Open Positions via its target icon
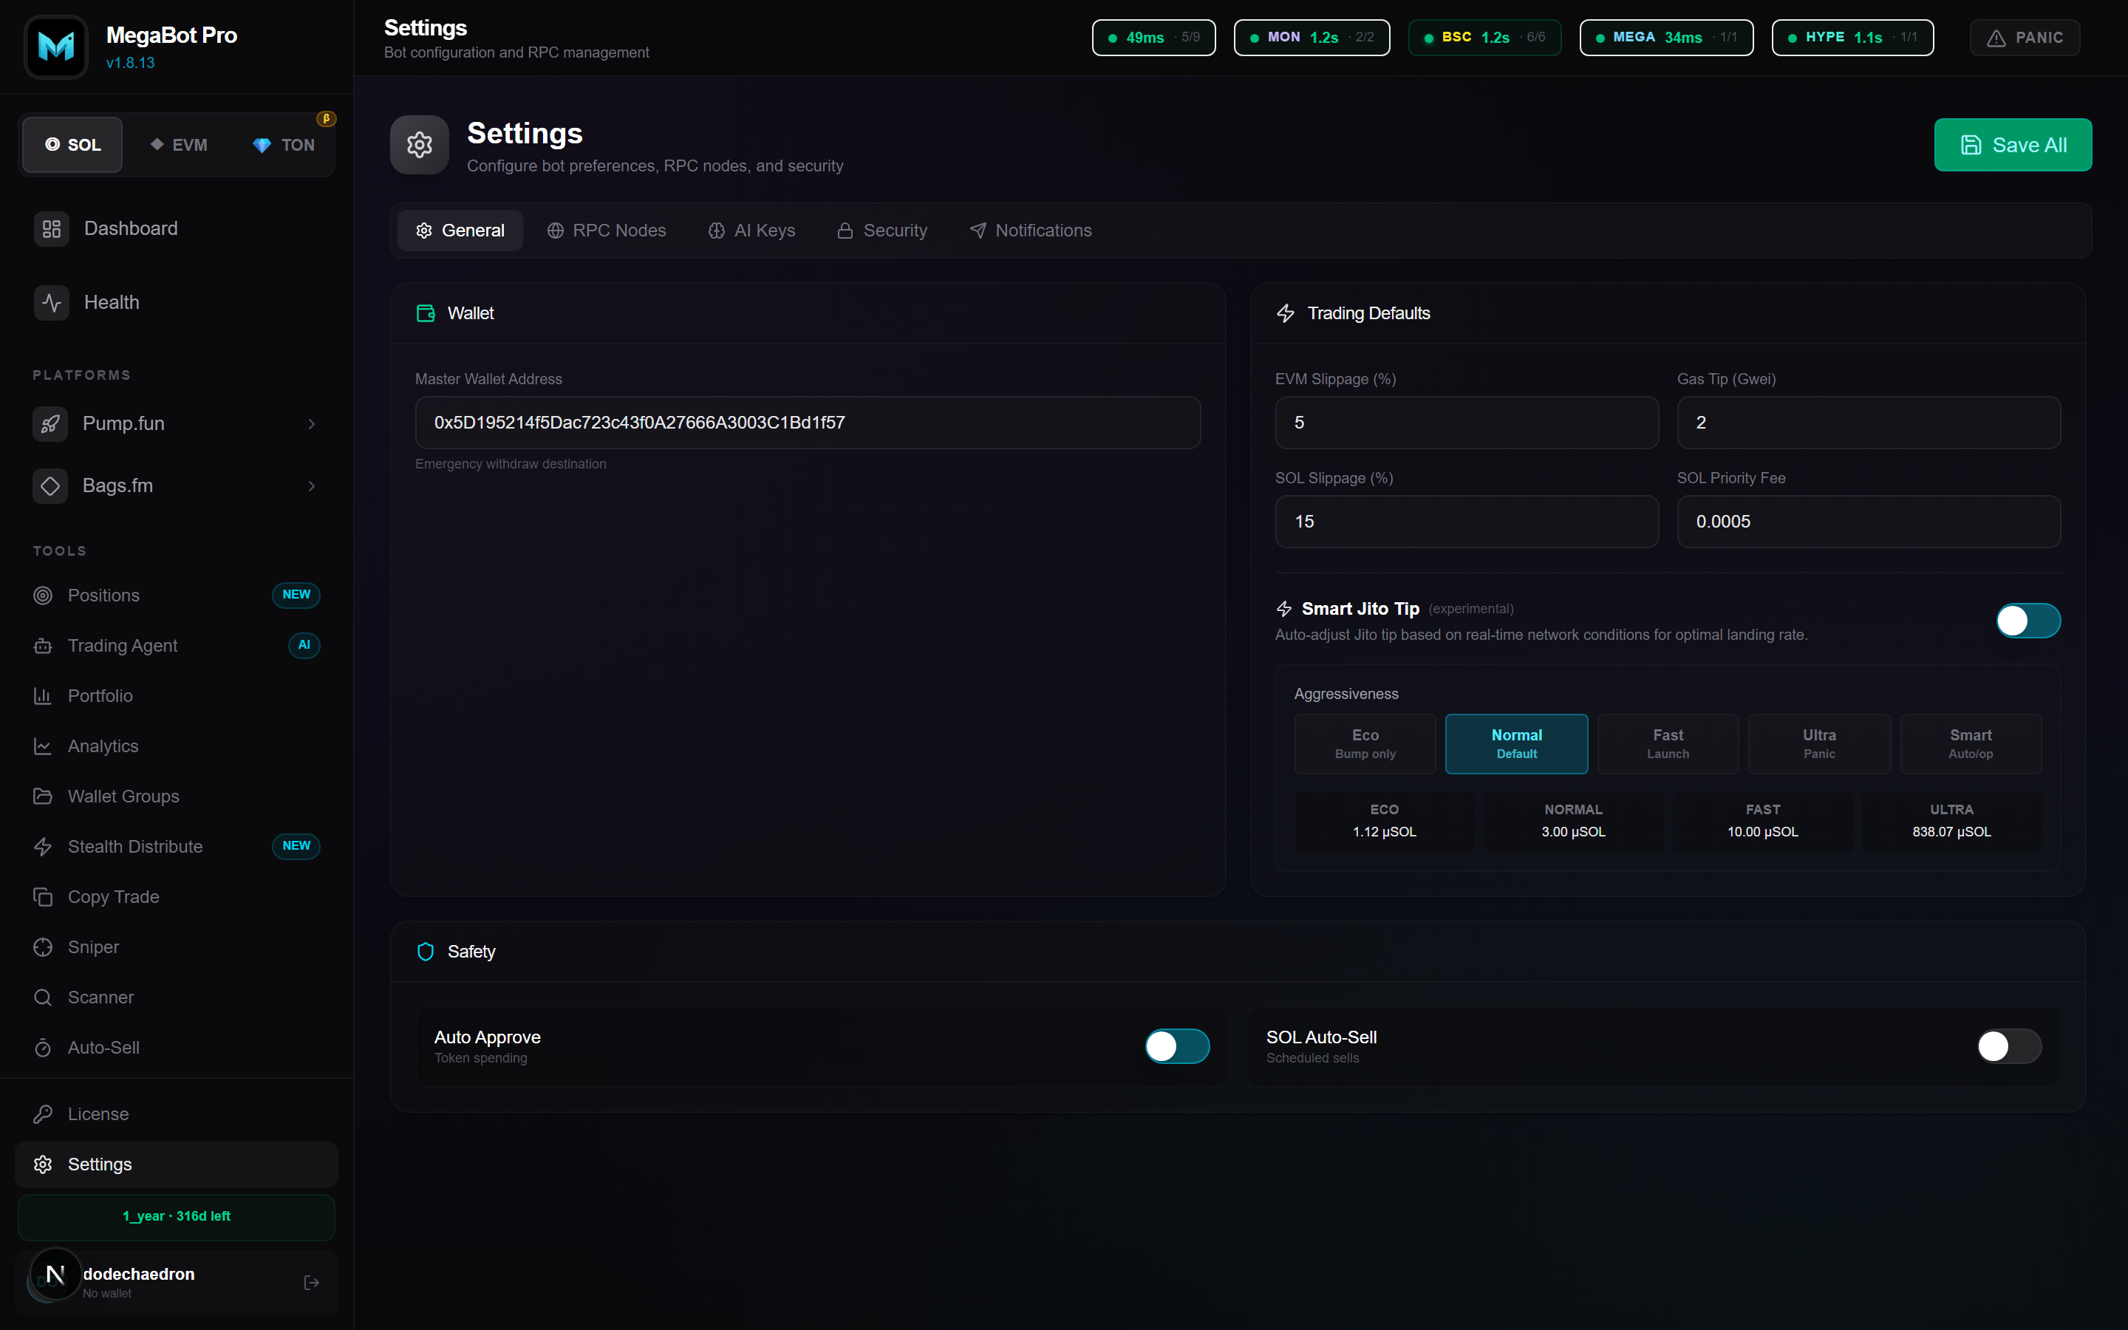The image size is (2128, 1330). (x=42, y=596)
